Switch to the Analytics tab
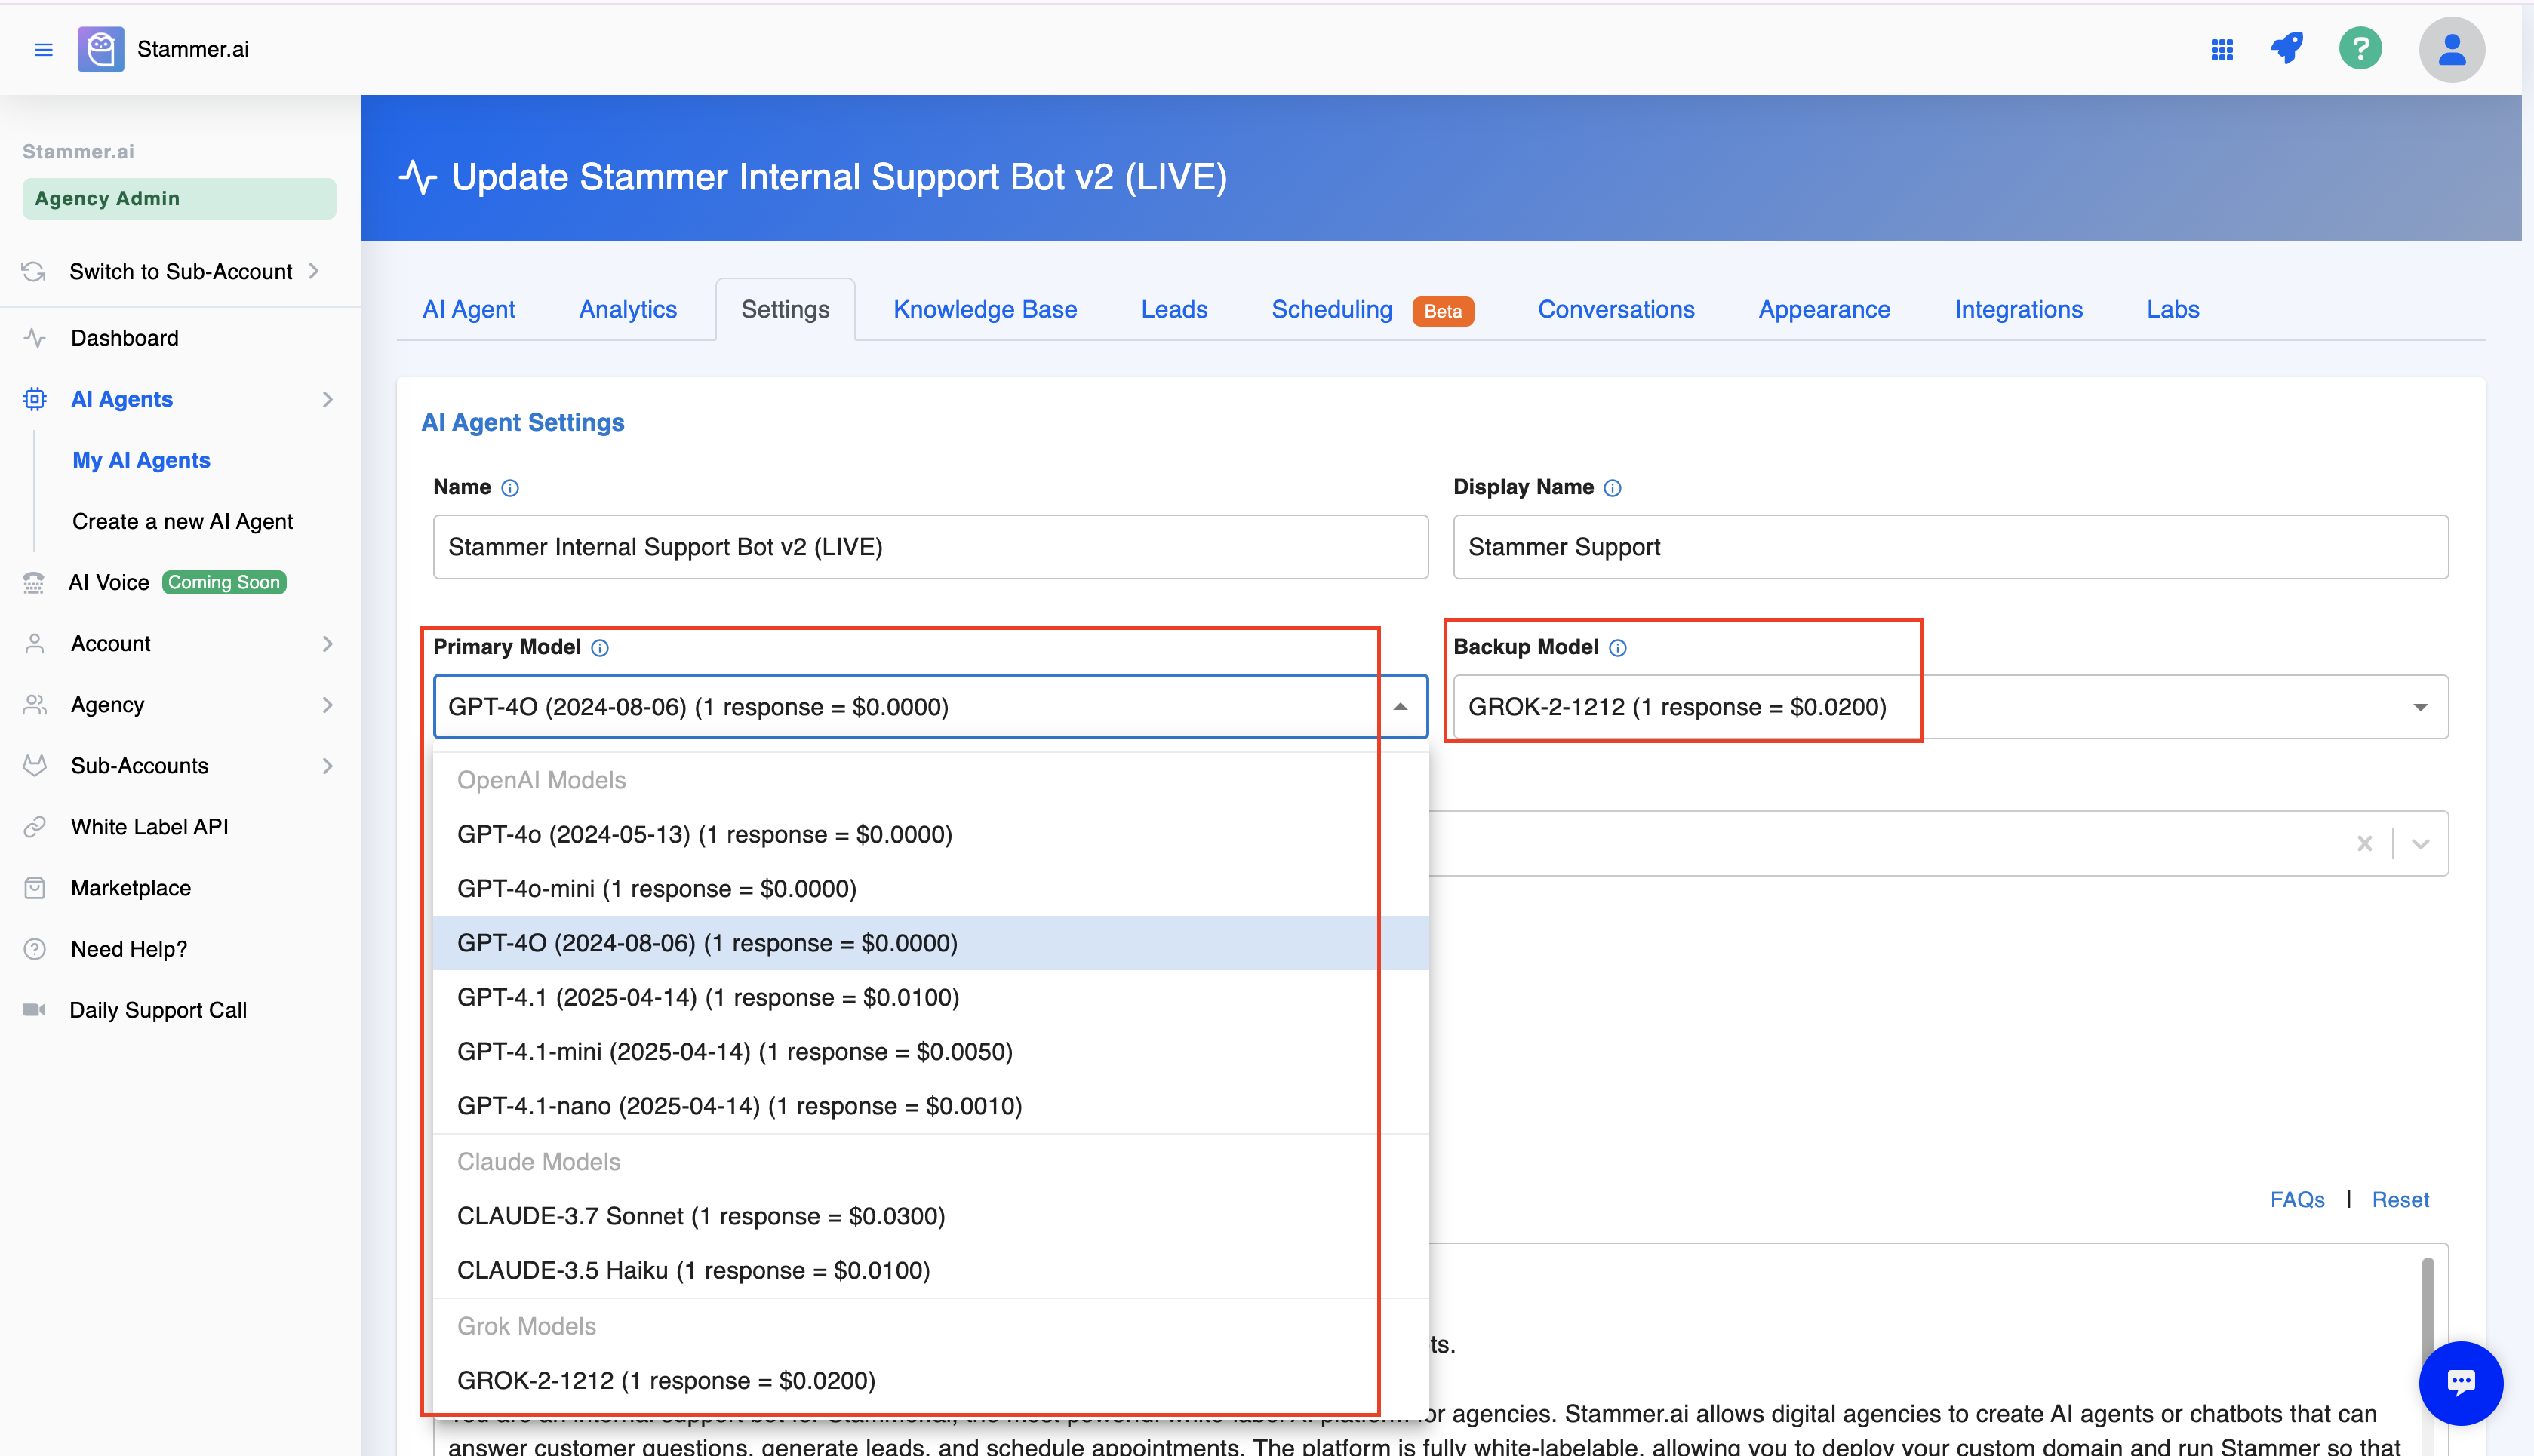 point(628,310)
